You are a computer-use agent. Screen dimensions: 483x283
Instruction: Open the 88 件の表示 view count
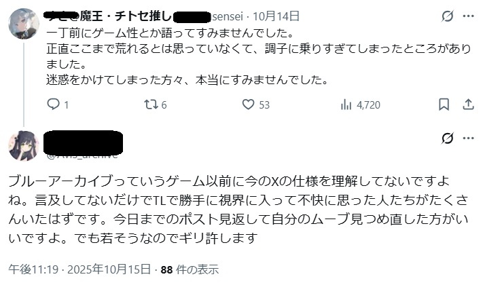pos(190,269)
